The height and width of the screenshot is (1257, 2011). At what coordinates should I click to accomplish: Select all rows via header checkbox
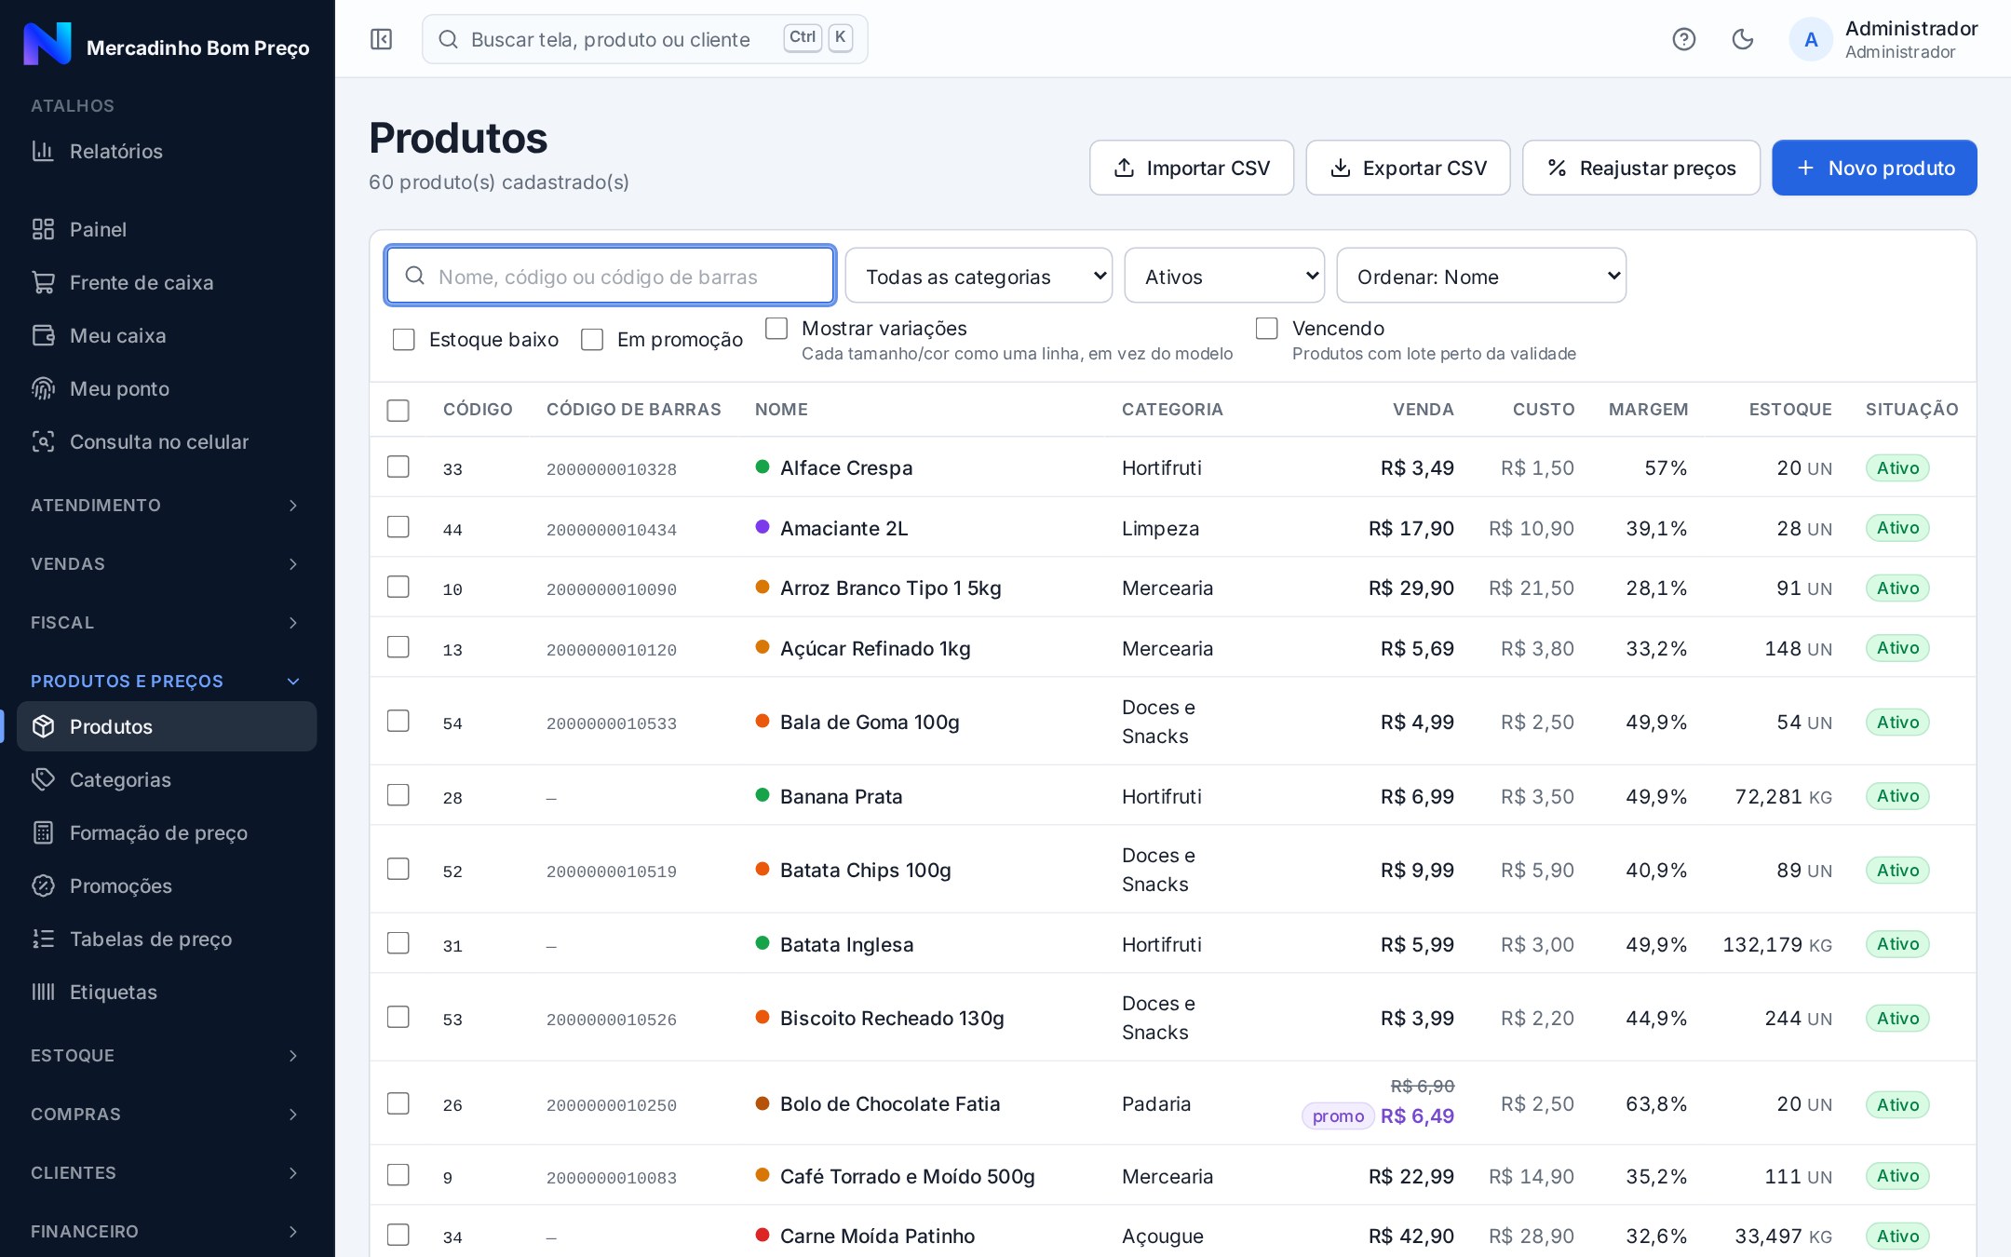pyautogui.click(x=398, y=410)
